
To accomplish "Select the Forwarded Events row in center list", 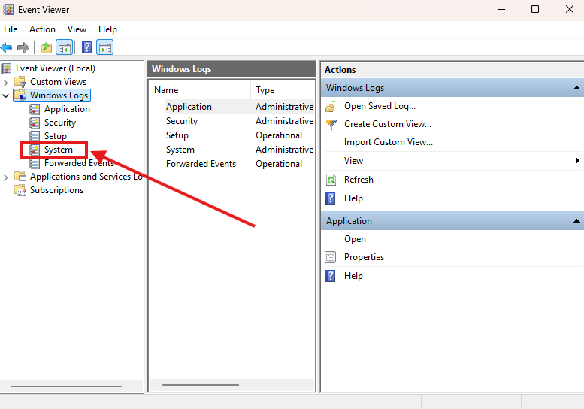I will [240, 164].
